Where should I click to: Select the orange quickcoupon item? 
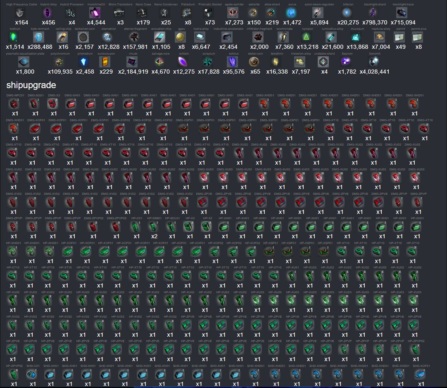(x=105, y=62)
